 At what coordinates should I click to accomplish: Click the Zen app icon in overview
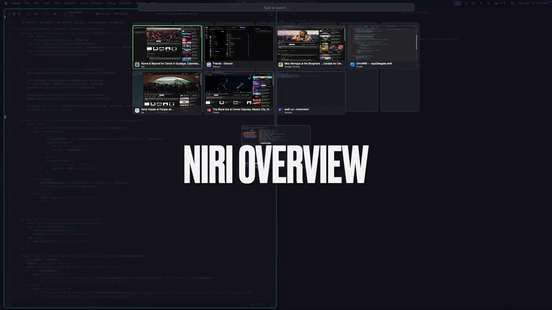coord(137,65)
